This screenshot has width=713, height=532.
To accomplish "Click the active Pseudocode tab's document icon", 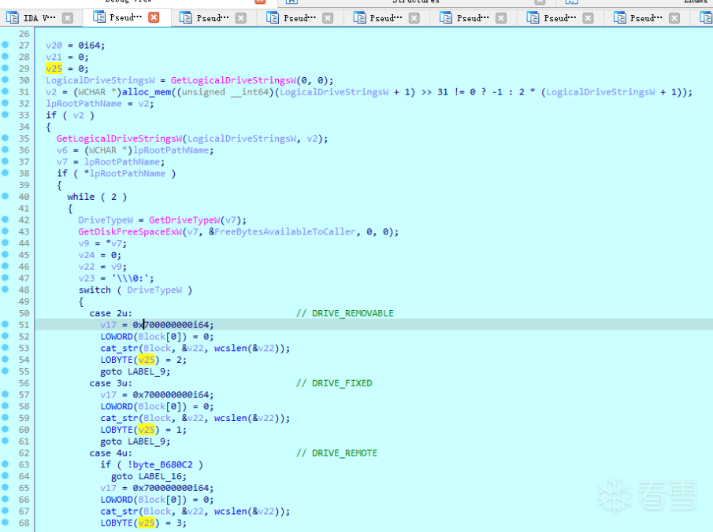I will click(x=98, y=17).
